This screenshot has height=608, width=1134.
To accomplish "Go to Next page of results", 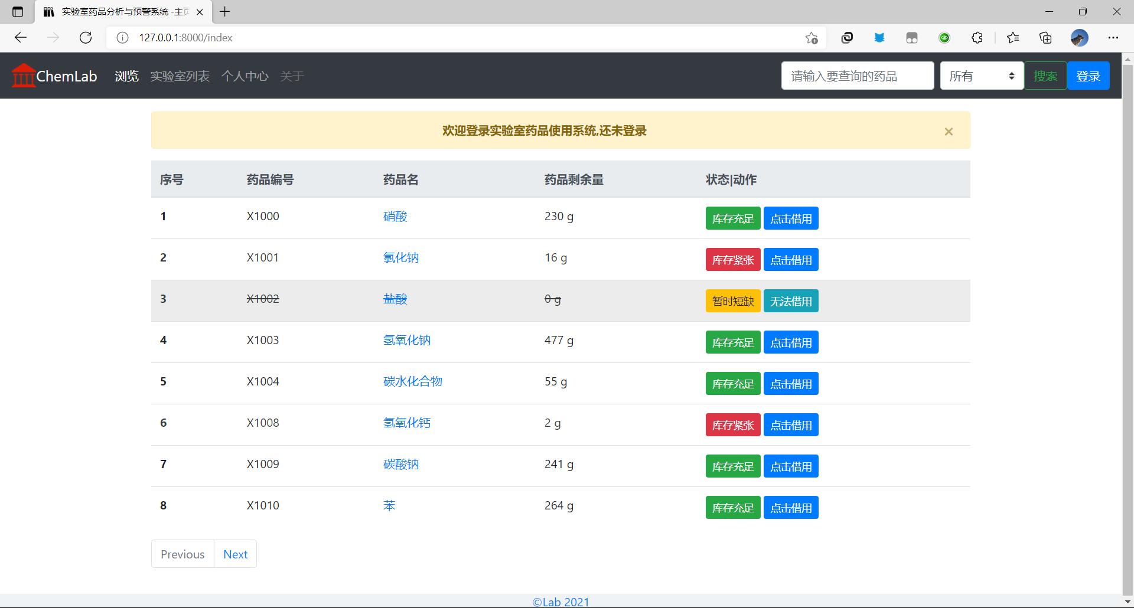I will [x=235, y=554].
